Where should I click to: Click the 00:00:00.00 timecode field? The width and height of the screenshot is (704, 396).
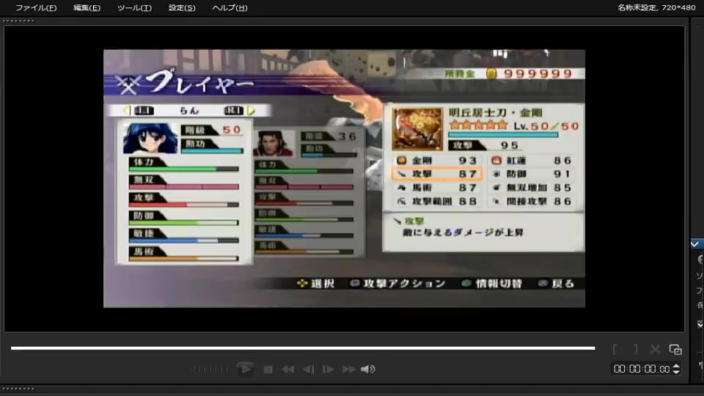(642, 369)
